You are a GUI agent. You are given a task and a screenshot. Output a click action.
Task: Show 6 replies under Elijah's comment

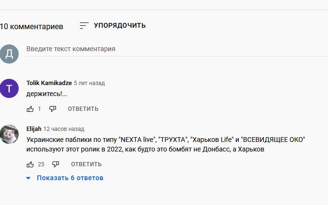pyautogui.click(x=70, y=178)
